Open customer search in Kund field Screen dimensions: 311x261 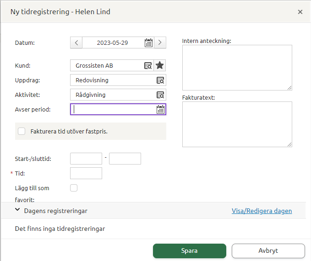(148, 65)
